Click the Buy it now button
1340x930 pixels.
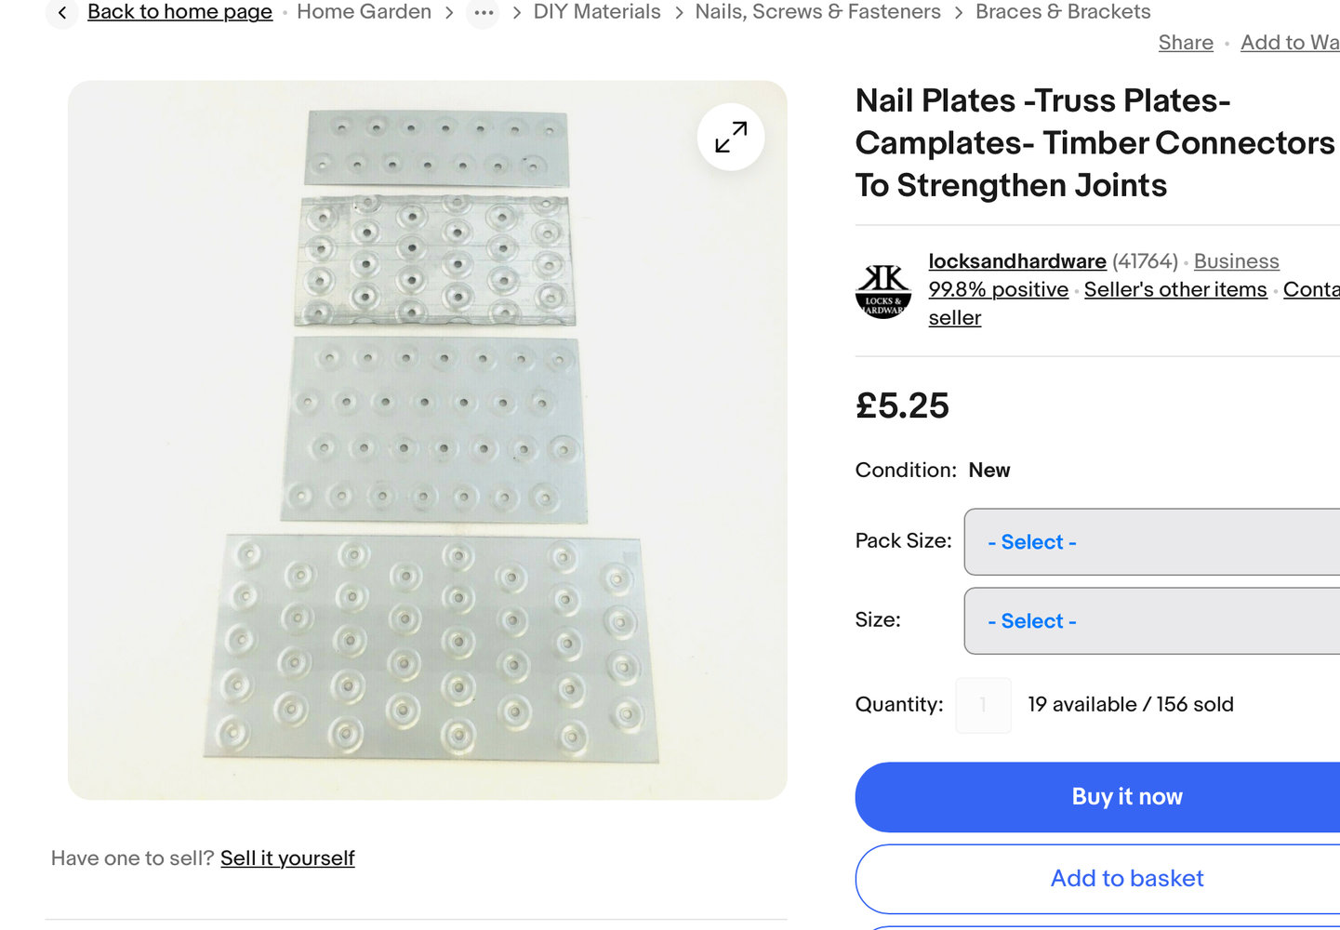point(1126,797)
